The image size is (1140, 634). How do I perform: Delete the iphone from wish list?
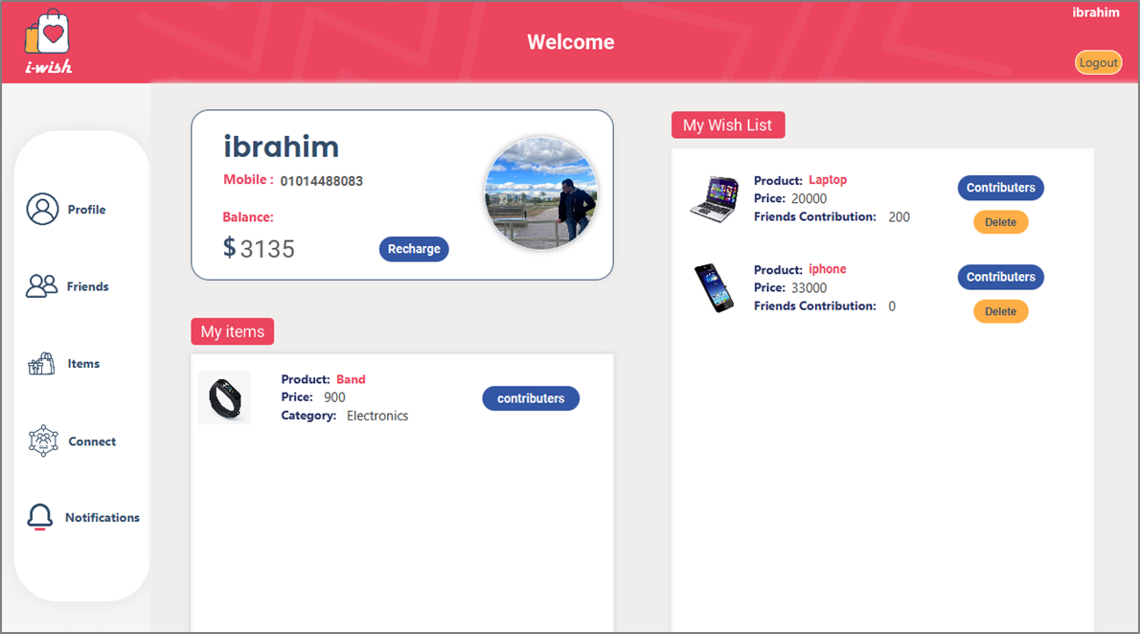1000,310
